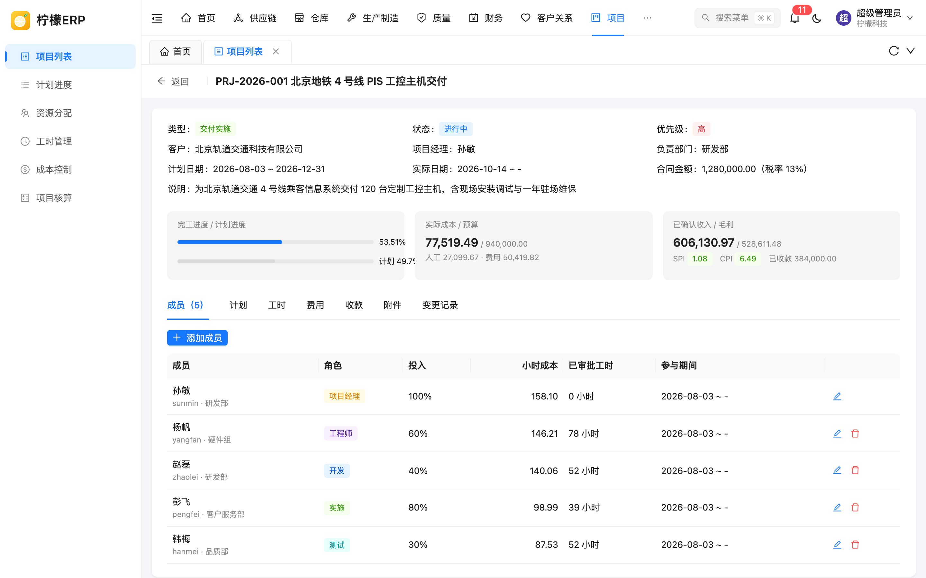Open notifications bell with 11 badge

(x=795, y=18)
